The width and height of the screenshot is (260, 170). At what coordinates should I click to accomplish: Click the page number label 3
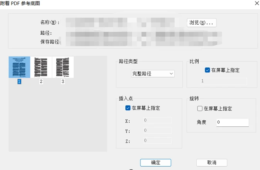[63, 81]
